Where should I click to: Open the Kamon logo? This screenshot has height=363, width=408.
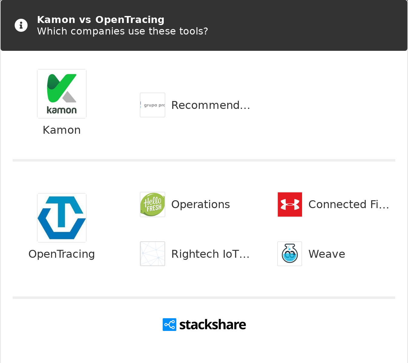pyautogui.click(x=62, y=94)
